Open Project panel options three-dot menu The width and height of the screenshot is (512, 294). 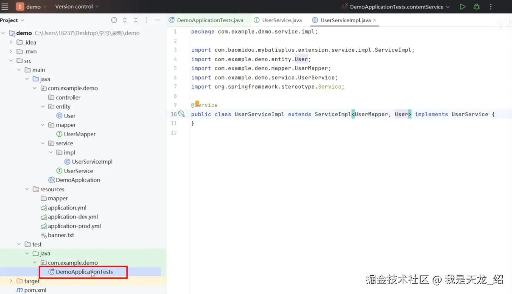click(x=146, y=20)
